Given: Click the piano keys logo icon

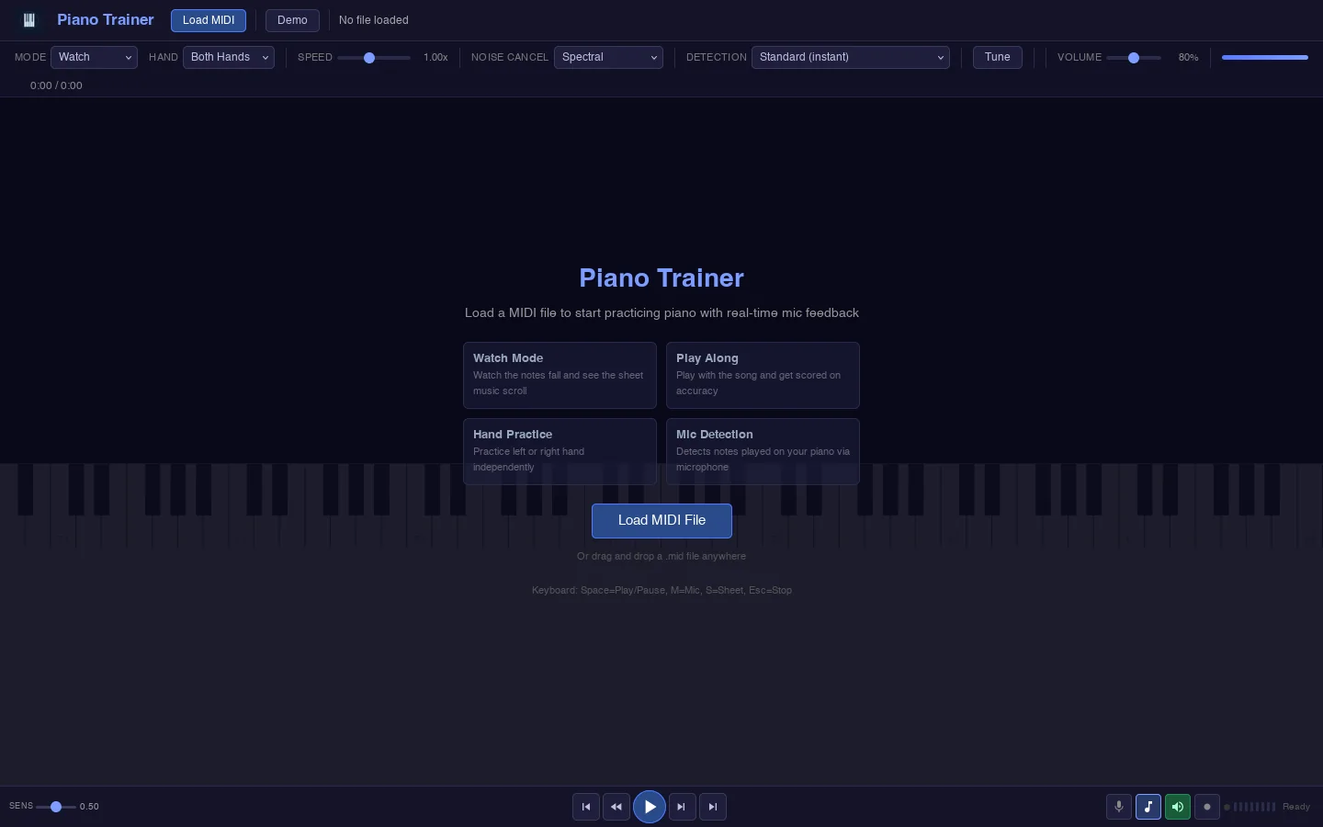Looking at the screenshot, I should pyautogui.click(x=29, y=20).
